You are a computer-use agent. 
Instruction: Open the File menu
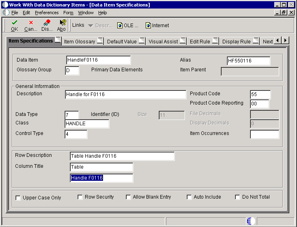(x=15, y=13)
